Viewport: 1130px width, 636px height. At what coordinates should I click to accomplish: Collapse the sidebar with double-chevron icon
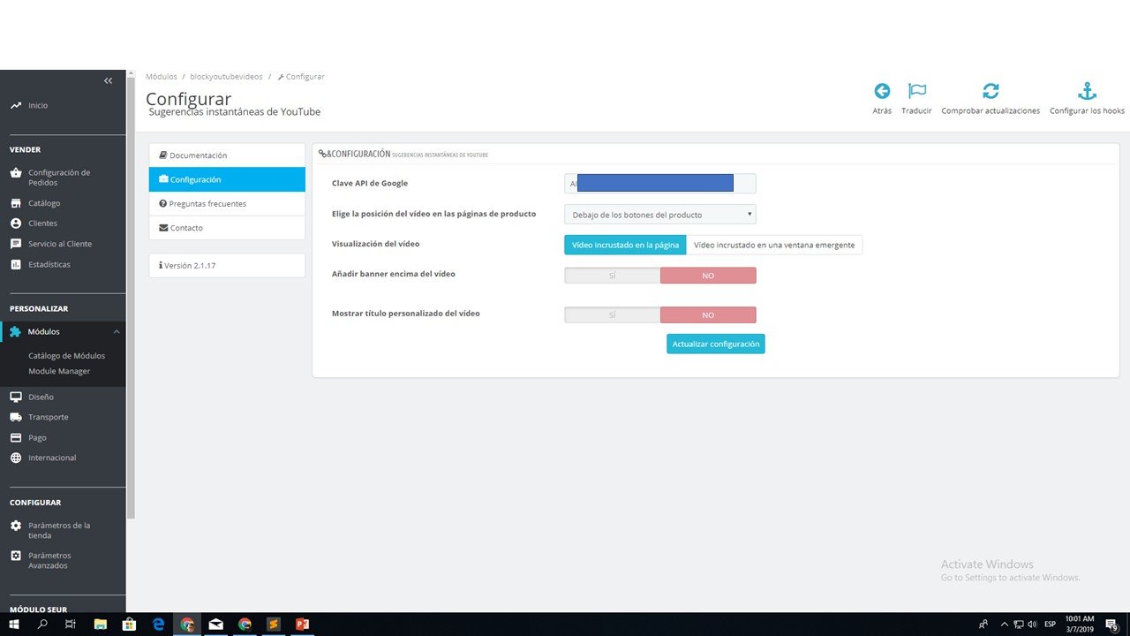(x=108, y=81)
